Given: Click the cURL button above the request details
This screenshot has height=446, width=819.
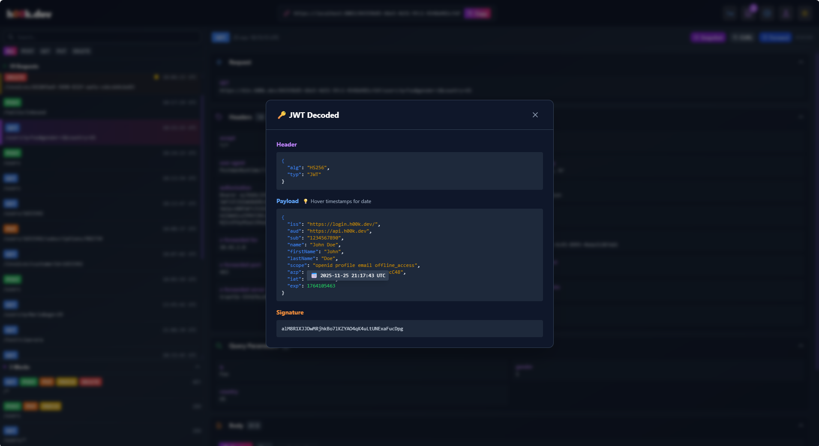Looking at the screenshot, I should pos(743,37).
